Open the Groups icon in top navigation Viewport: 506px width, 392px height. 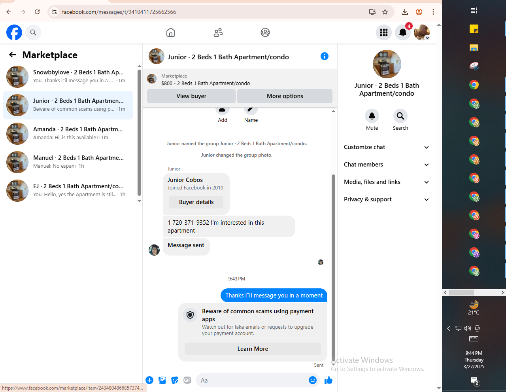[x=265, y=32]
